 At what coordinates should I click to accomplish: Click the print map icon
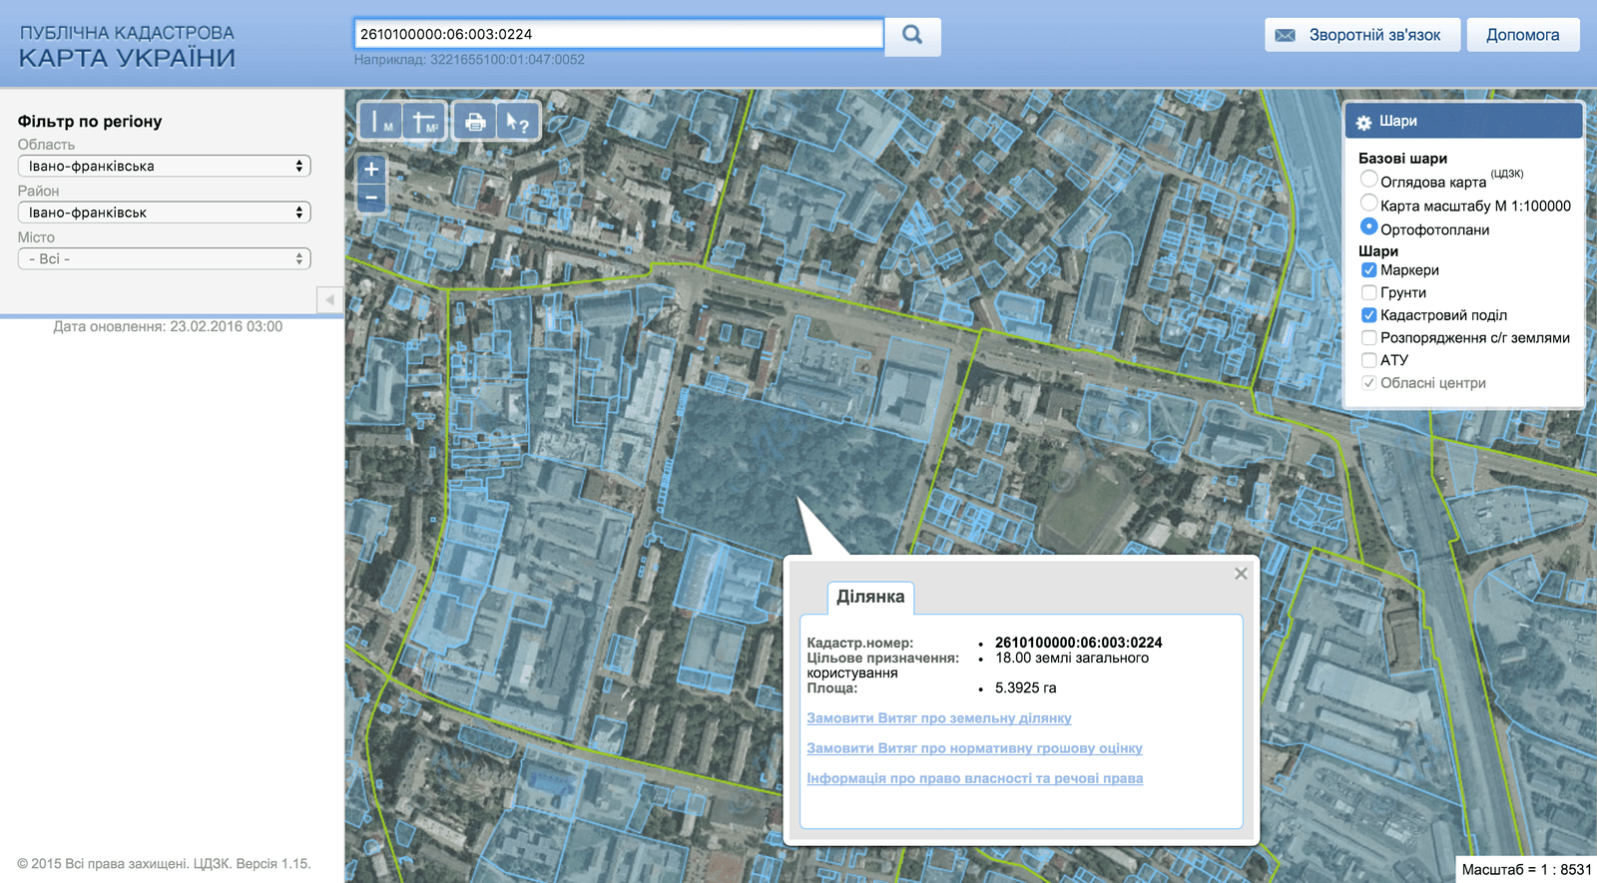pyautogui.click(x=475, y=122)
